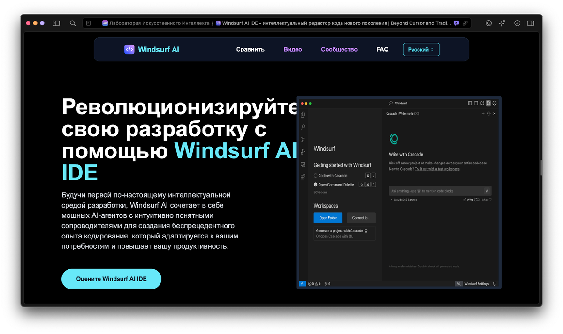Click the link chain icon in address bar
Image resolution: width=563 pixels, height=334 pixels.
coord(465,23)
